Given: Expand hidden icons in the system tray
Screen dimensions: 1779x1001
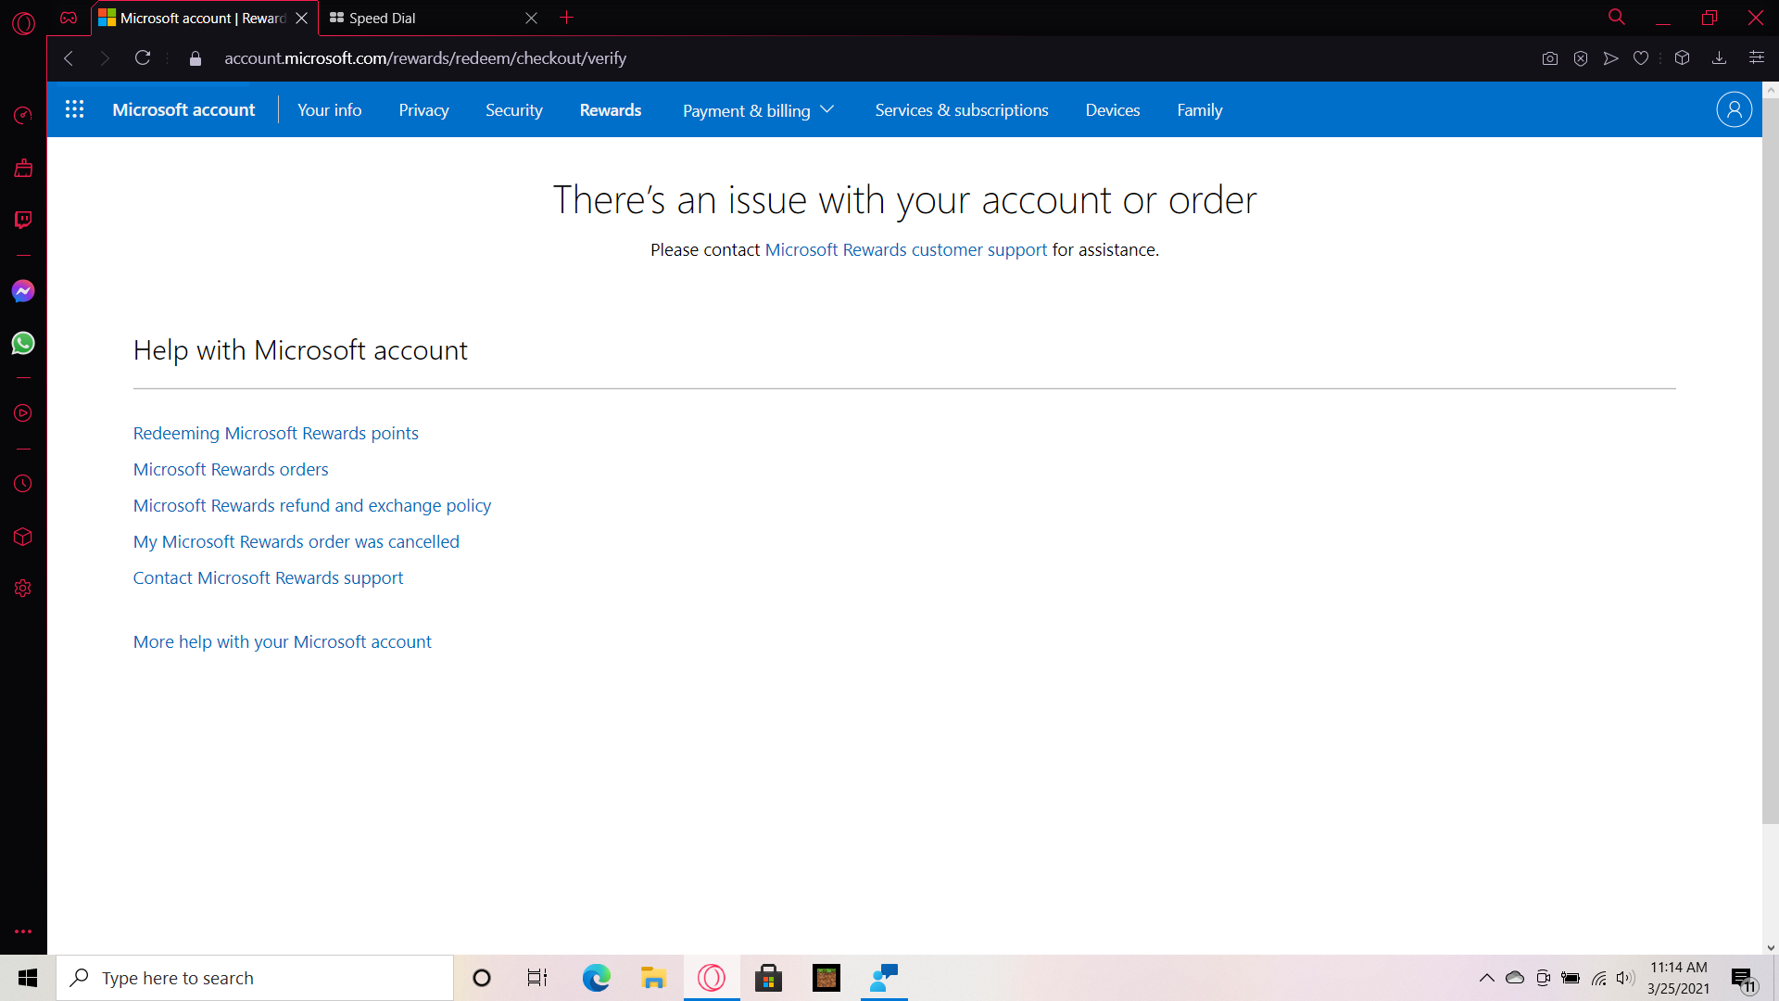Looking at the screenshot, I should coord(1486,977).
